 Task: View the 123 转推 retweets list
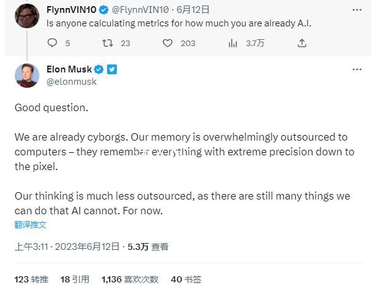[31, 279]
